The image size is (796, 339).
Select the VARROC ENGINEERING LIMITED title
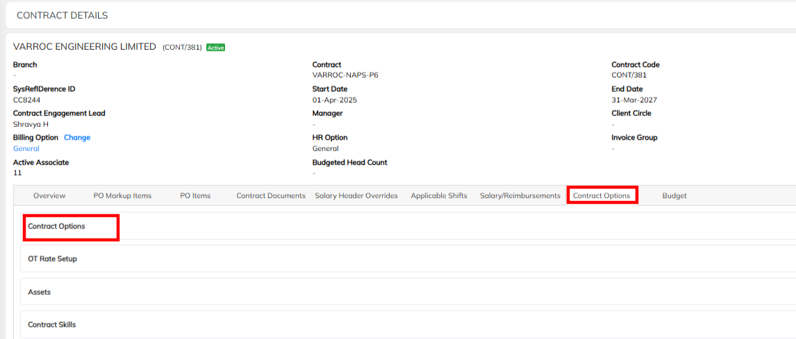pyautogui.click(x=85, y=46)
